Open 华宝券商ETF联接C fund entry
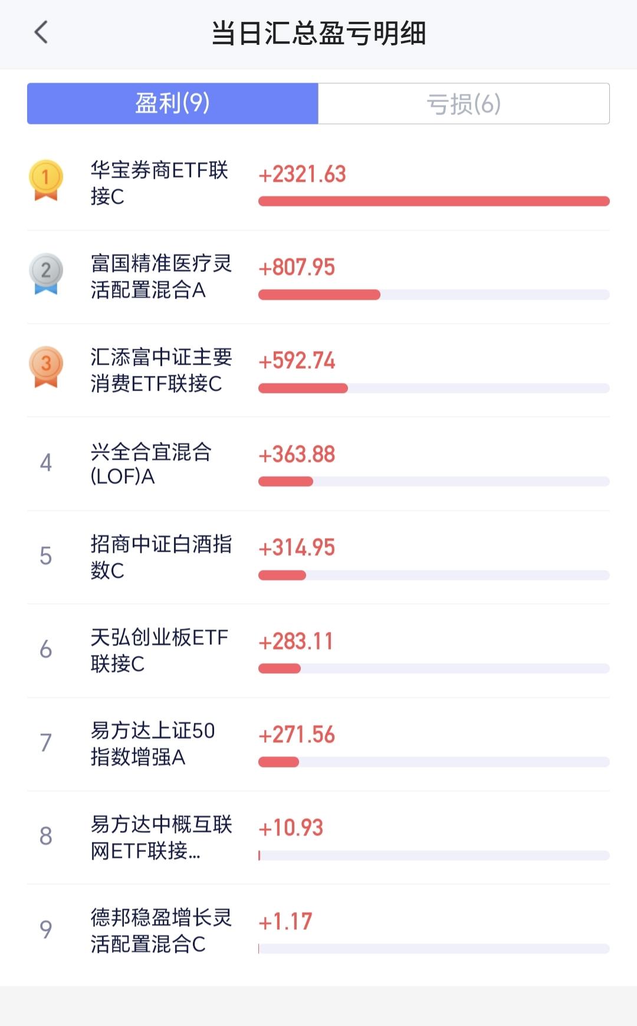637x1026 pixels. tap(318, 183)
